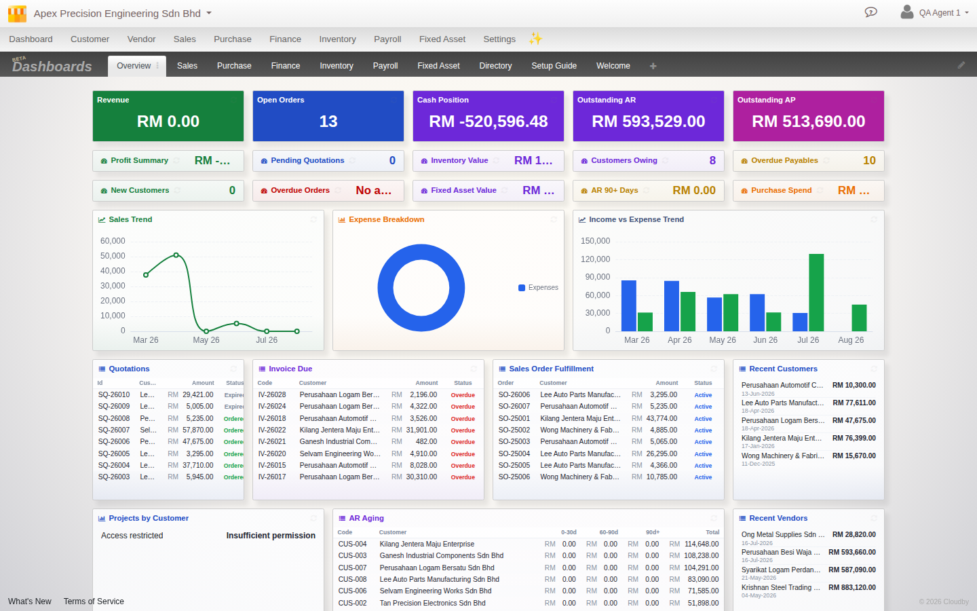Refresh the Pending Quotations tile
This screenshot has height=611, width=977.
[352, 161]
